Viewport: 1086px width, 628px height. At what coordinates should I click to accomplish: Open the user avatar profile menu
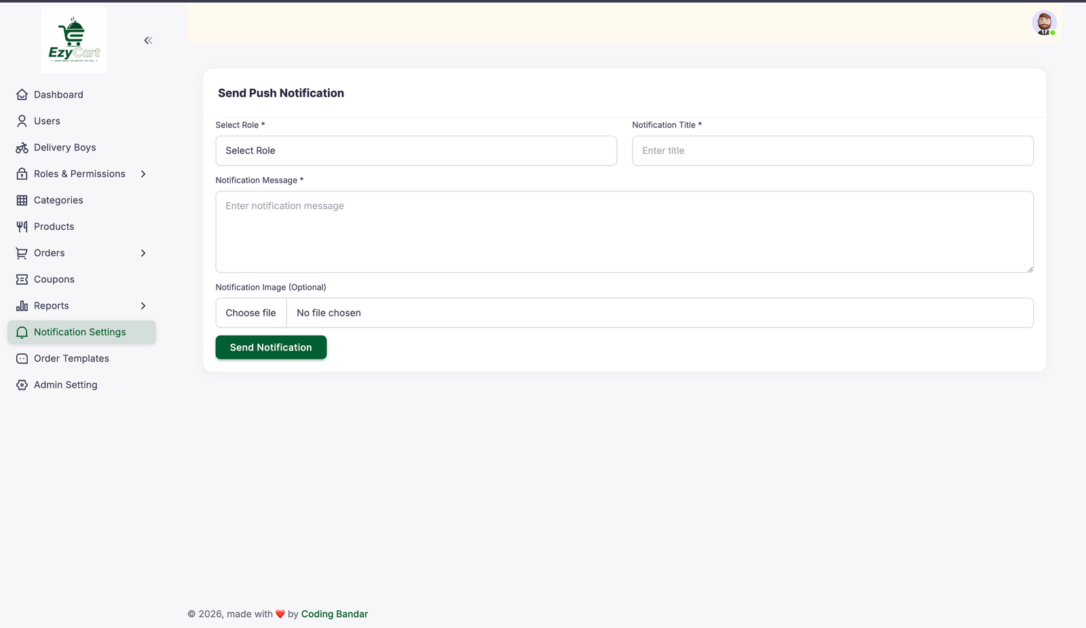1044,23
